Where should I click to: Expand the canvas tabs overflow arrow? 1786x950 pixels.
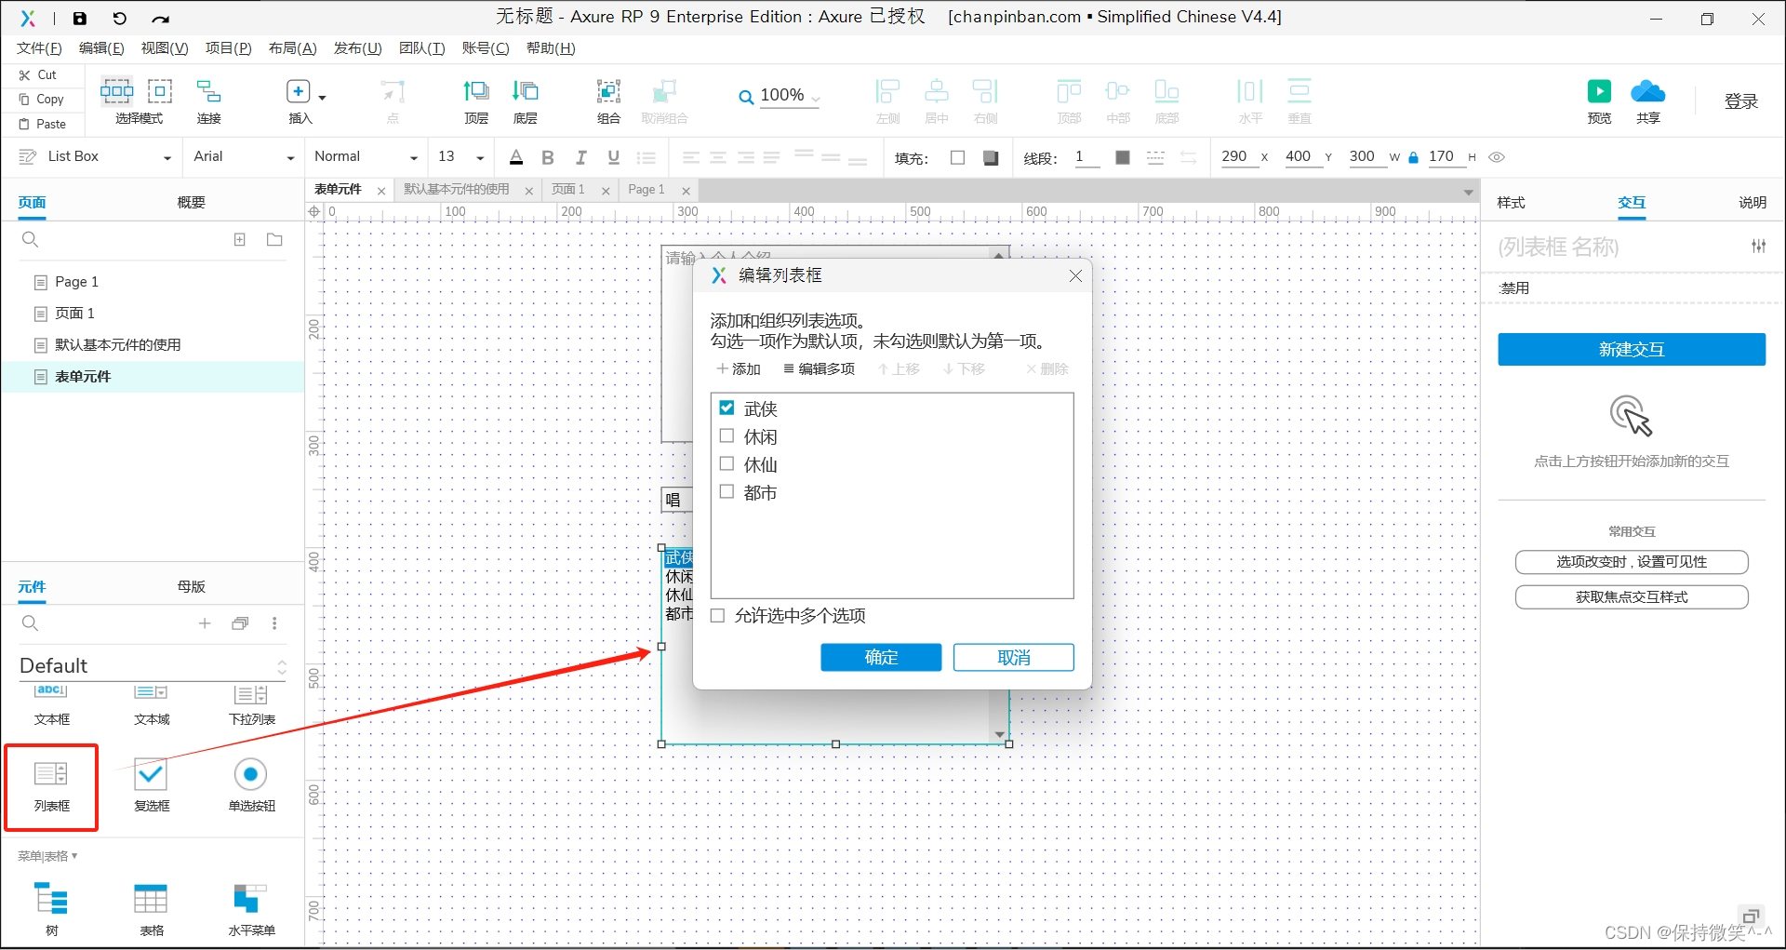pyautogui.click(x=1469, y=193)
